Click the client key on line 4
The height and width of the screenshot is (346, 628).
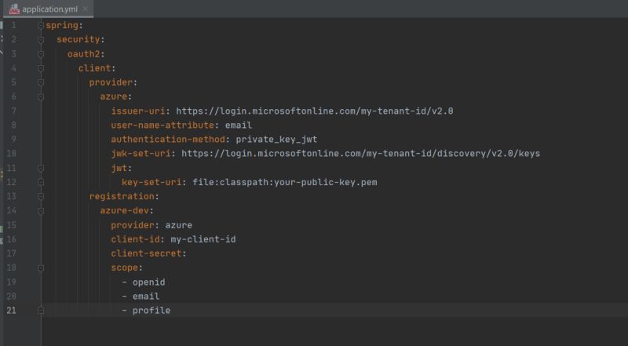pos(94,68)
